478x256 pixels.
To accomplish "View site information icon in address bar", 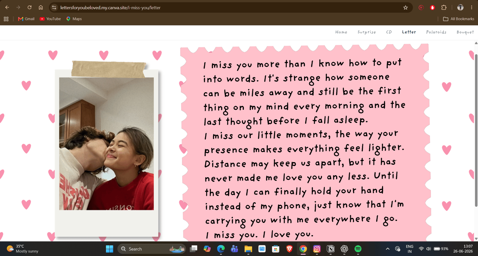I will (54, 7).
